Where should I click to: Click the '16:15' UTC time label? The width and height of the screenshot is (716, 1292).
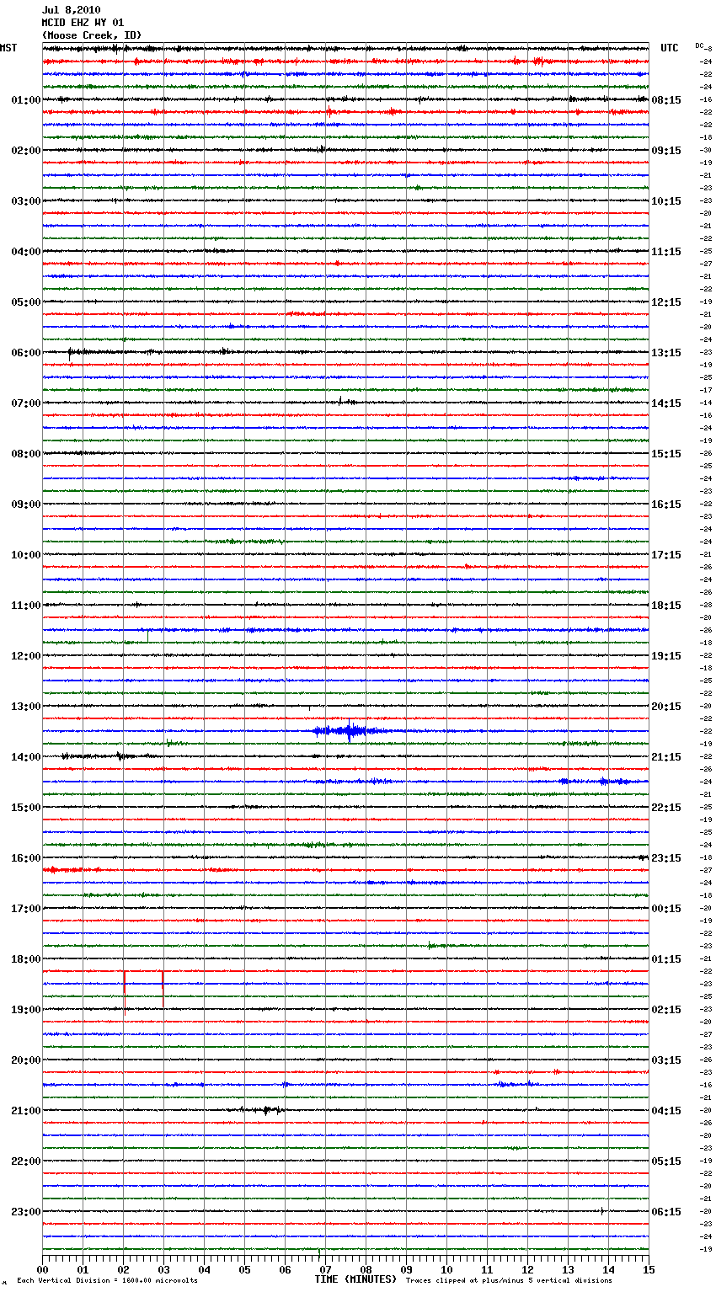tap(666, 505)
